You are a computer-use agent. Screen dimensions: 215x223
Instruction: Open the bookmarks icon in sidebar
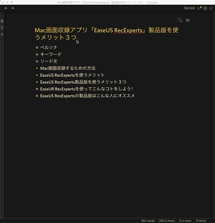tap(2, 28)
